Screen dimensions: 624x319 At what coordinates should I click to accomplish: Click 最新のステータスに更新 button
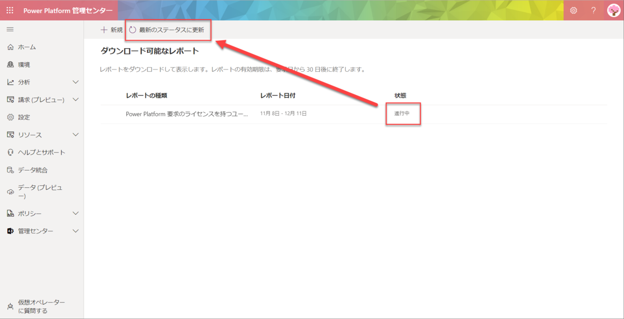click(167, 30)
